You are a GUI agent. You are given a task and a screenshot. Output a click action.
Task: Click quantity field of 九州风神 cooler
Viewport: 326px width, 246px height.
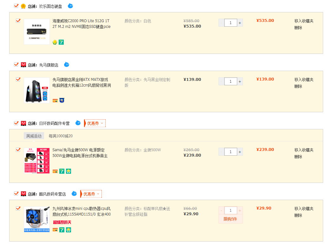[x=231, y=210]
